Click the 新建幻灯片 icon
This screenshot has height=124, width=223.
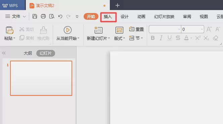coord(98,30)
